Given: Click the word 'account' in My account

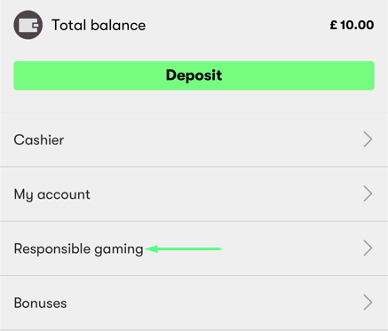Looking at the screenshot, I should click(x=64, y=194).
